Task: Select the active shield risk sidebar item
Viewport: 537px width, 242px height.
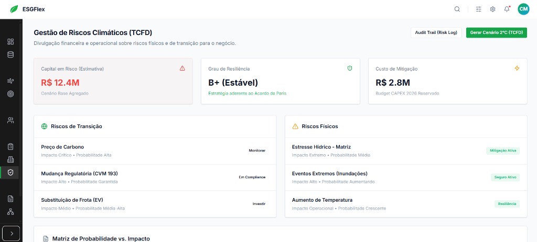Action: (10, 172)
